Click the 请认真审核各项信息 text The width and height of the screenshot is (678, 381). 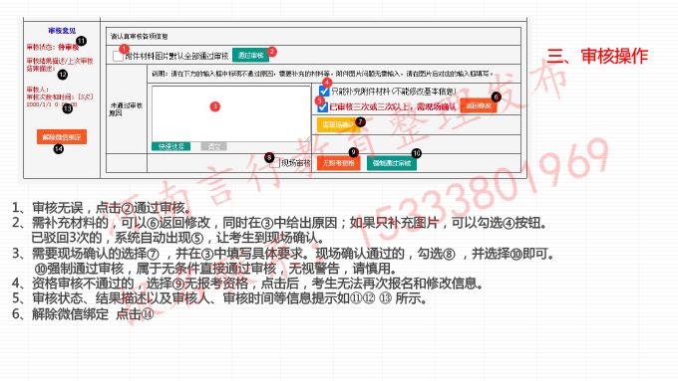point(140,36)
